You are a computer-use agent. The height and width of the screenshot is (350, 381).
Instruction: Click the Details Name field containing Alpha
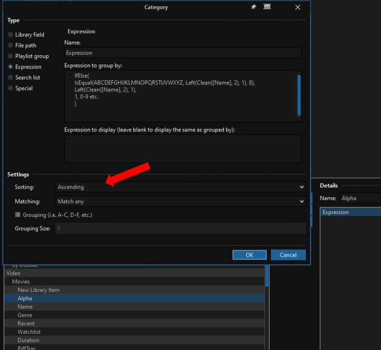tap(361, 198)
